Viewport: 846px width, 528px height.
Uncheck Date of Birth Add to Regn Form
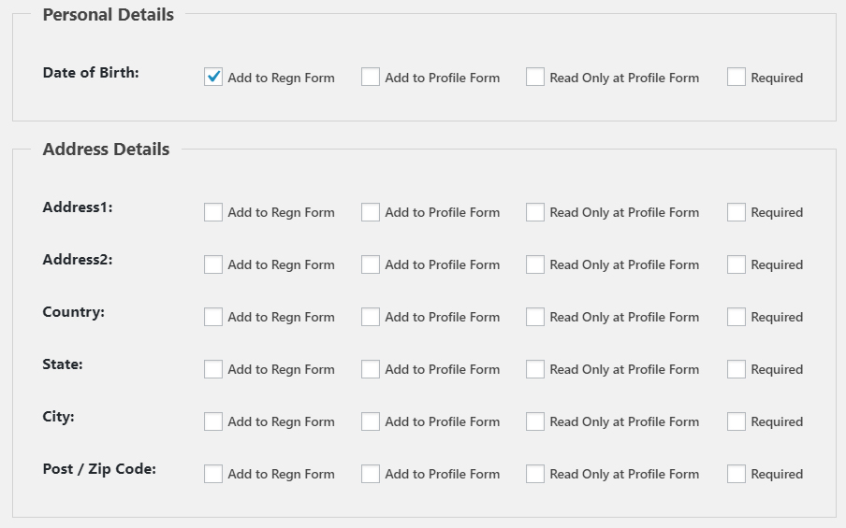pyautogui.click(x=213, y=77)
